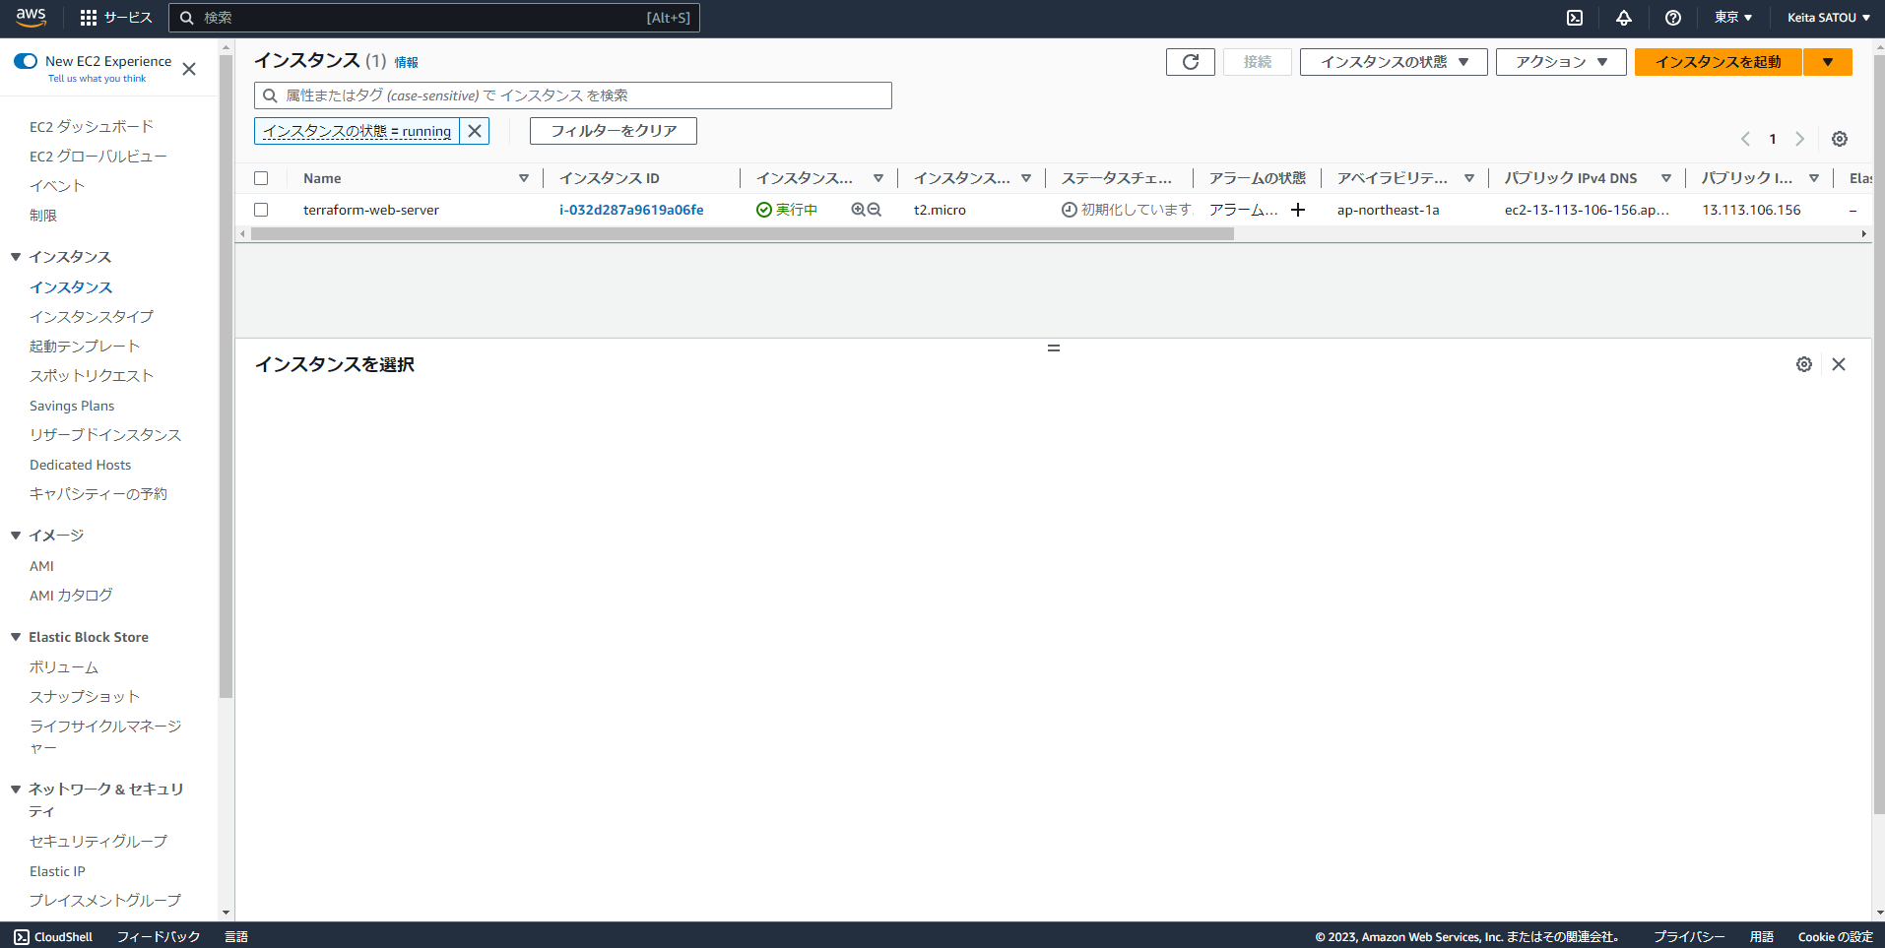Image resolution: width=1885 pixels, height=948 pixels.
Task: Open the help question mark menu
Action: pyautogui.click(x=1673, y=18)
